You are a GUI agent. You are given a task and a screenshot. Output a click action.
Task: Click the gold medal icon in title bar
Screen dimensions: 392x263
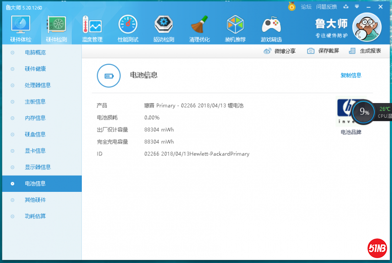292,7
